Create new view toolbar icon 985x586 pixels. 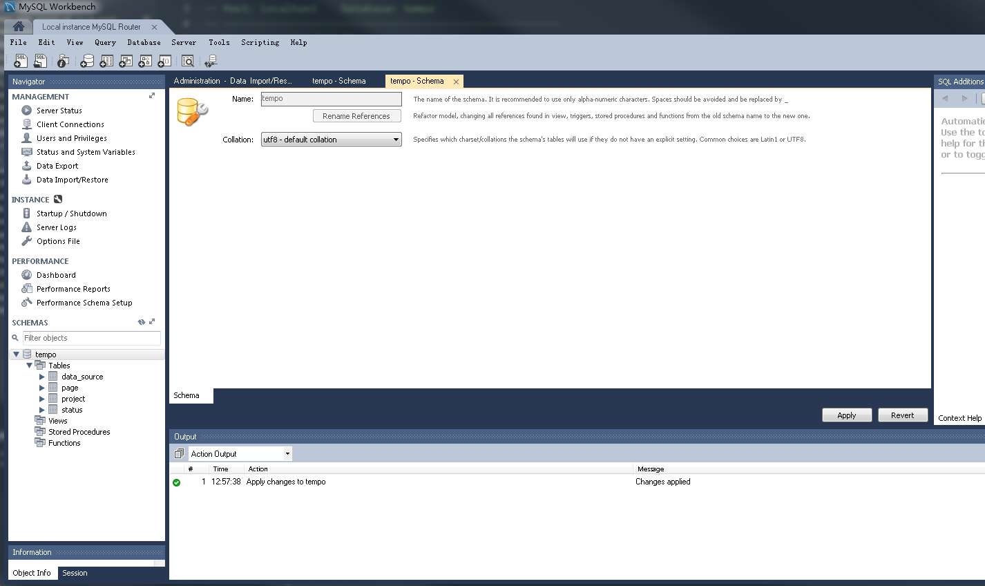[x=126, y=62]
